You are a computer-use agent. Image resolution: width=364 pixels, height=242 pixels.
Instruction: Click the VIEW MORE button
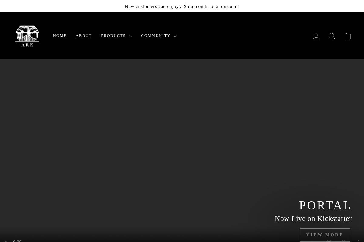pos(325,235)
